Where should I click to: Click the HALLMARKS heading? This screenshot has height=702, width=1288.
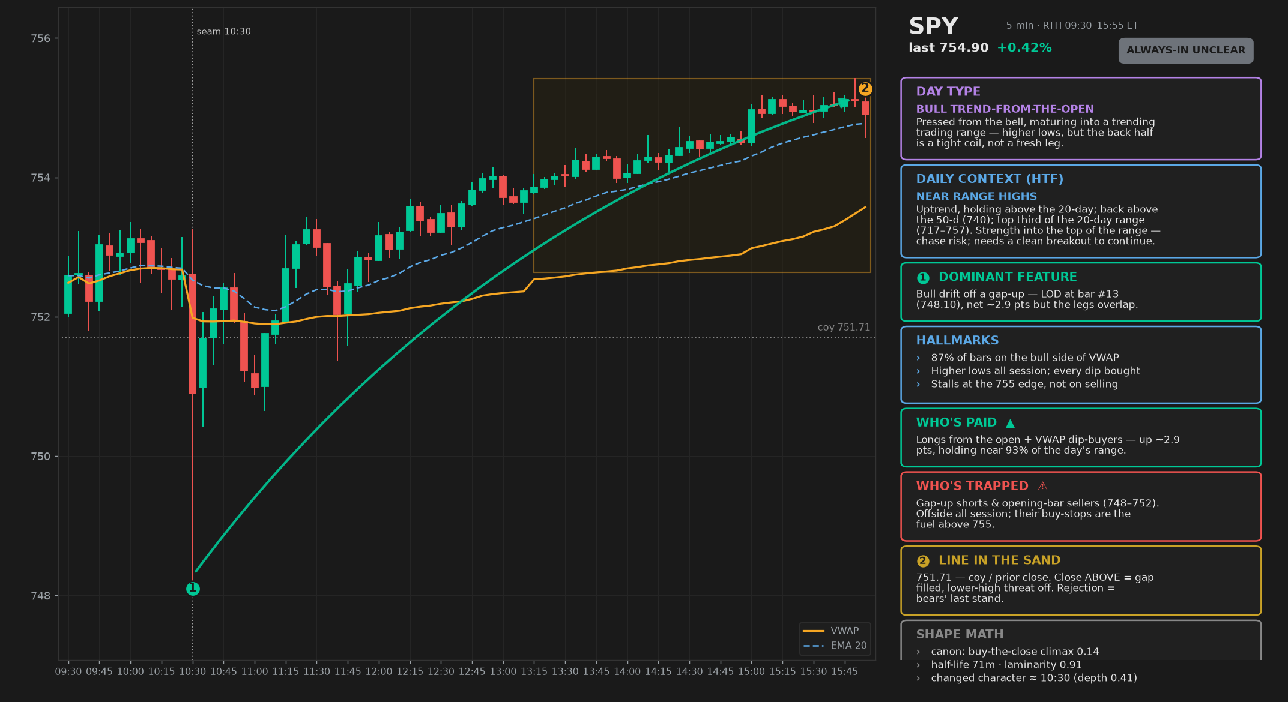[x=957, y=340]
